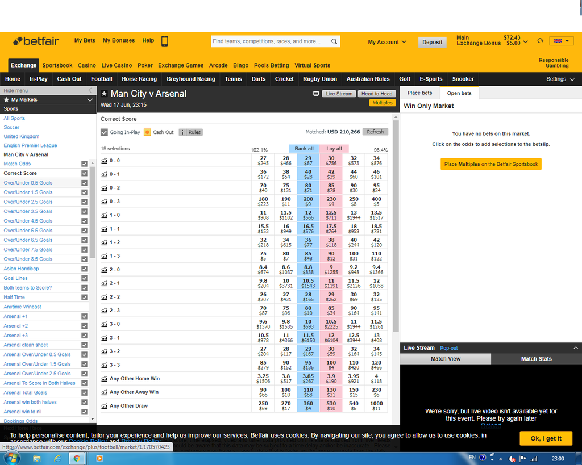Toggle the Going In-Play checkbox
Viewport: 582px width, 465px height.
[105, 132]
